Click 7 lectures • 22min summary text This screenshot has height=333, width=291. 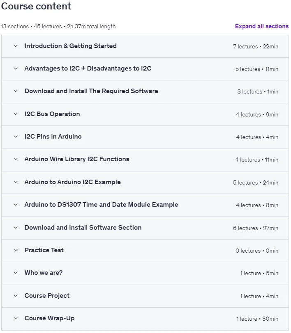tap(256, 46)
